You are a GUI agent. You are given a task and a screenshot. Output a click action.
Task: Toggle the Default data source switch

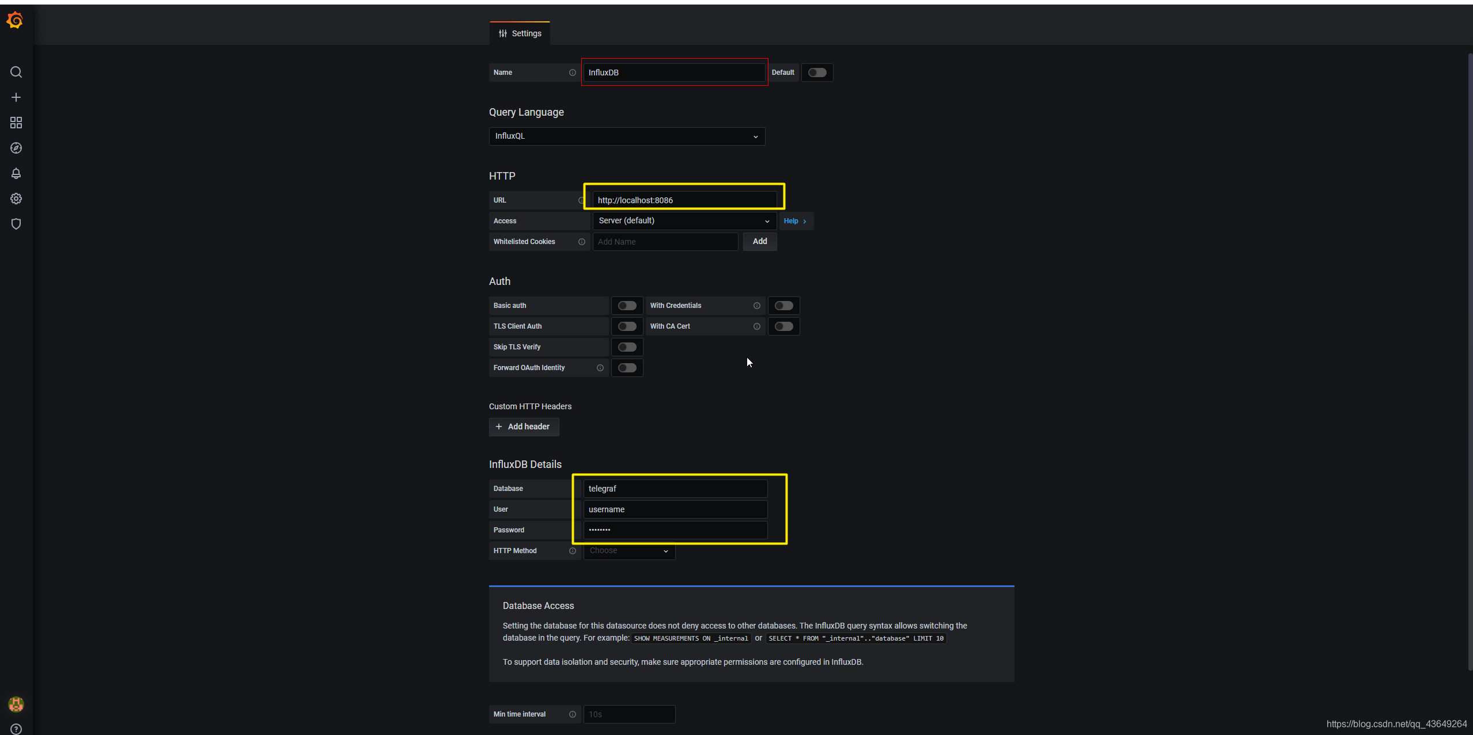817,73
